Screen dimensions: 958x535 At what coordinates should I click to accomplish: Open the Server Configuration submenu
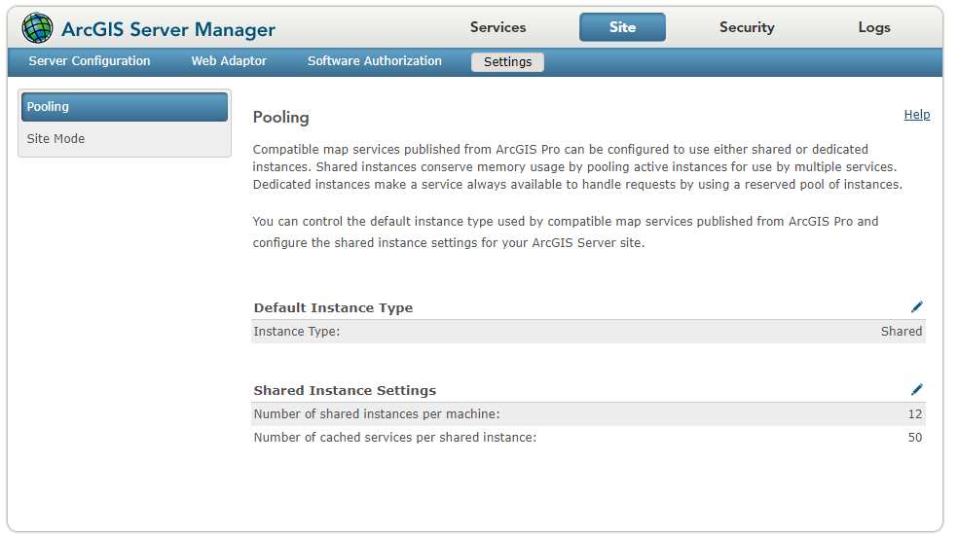coord(90,61)
